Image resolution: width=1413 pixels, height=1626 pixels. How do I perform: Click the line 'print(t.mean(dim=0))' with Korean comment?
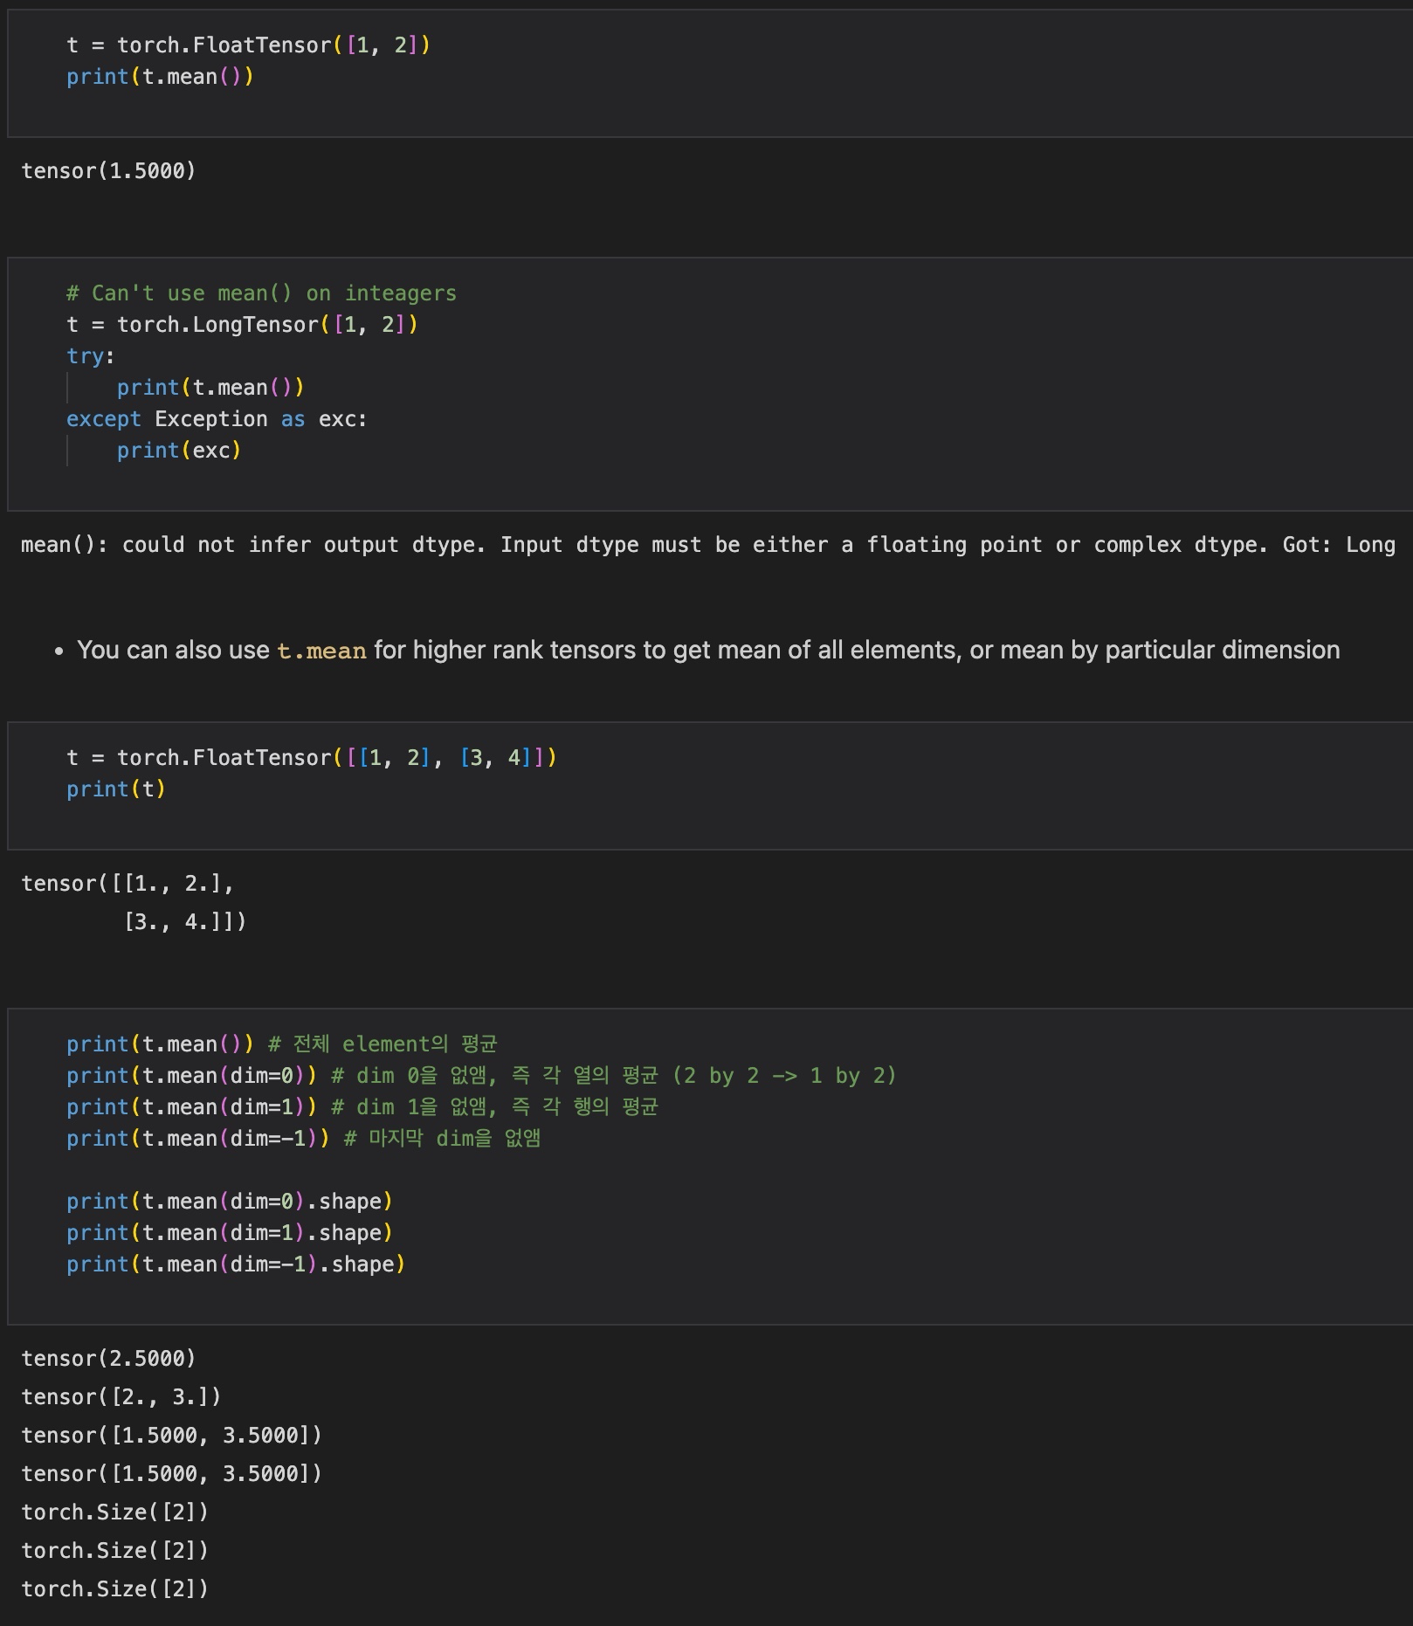point(481,1076)
